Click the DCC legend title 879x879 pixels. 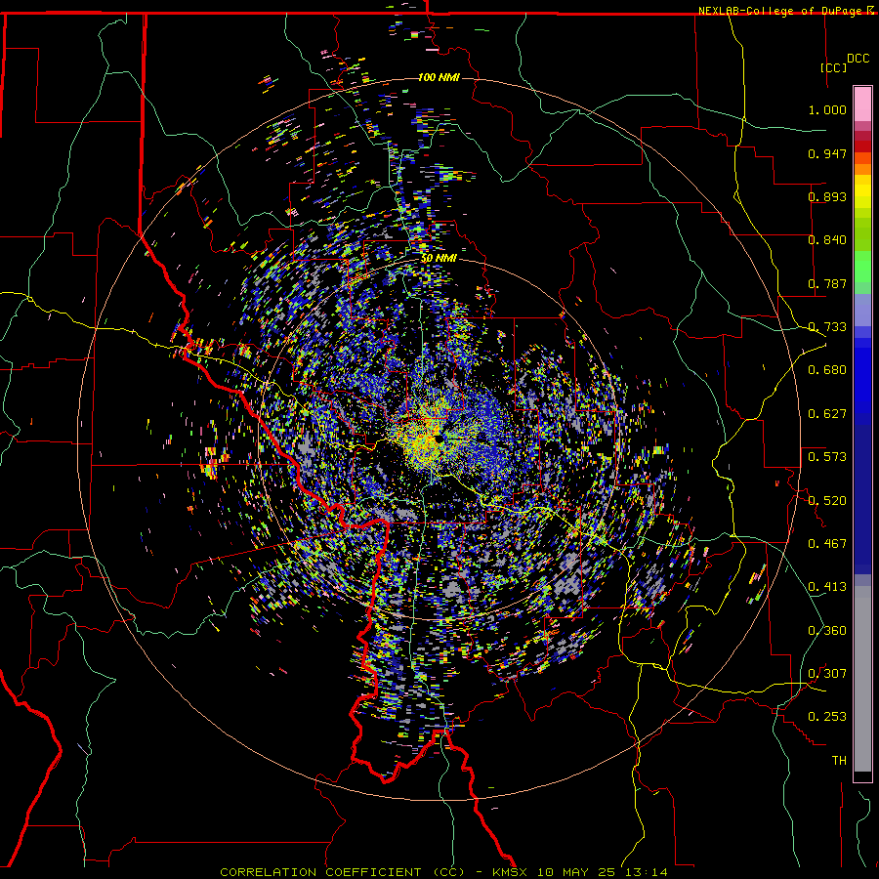pos(858,59)
